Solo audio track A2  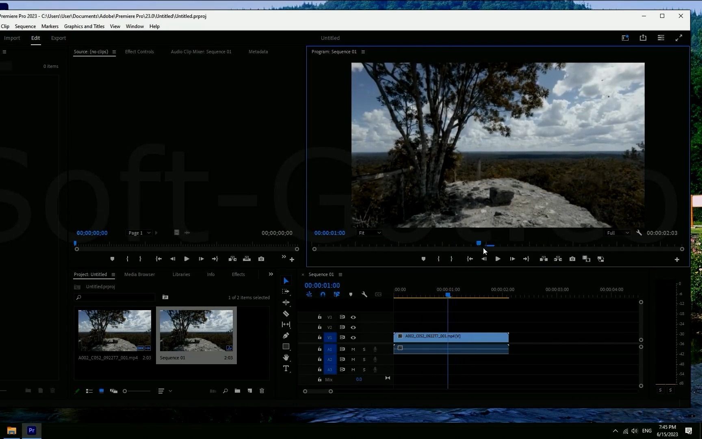click(364, 359)
